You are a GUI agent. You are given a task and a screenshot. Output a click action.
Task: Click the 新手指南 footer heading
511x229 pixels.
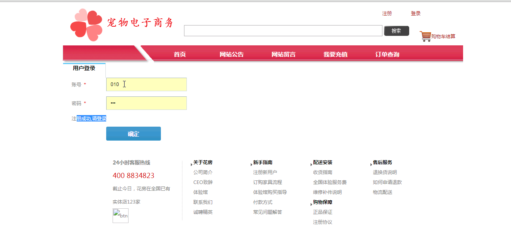tap(263, 162)
